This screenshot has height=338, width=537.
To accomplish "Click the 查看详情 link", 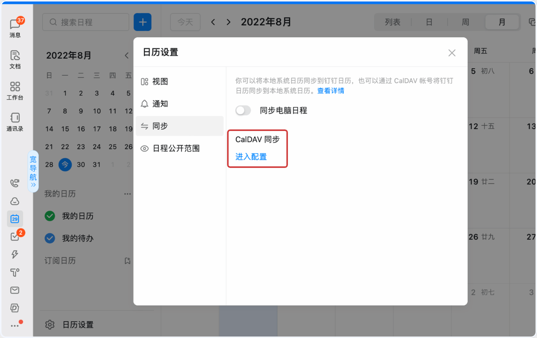I will coord(331,91).
